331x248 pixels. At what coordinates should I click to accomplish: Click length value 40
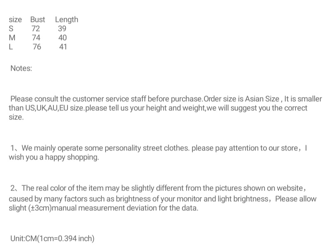pos(62,38)
